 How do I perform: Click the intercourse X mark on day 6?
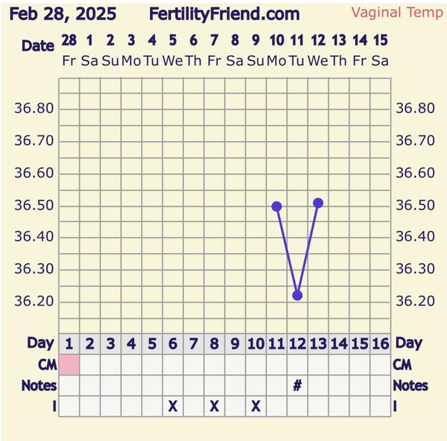click(173, 406)
